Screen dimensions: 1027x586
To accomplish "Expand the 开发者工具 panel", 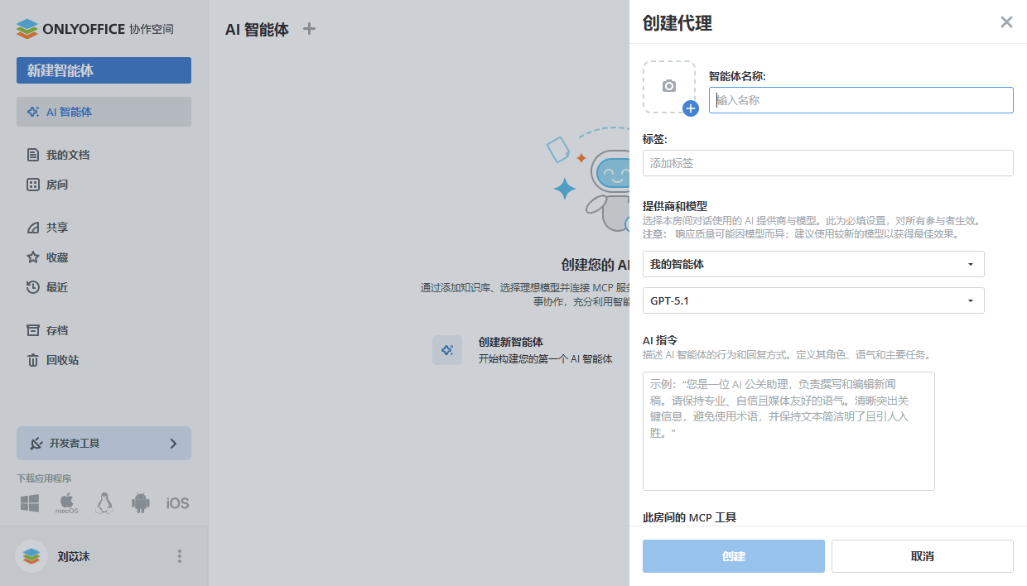I will pyautogui.click(x=104, y=444).
